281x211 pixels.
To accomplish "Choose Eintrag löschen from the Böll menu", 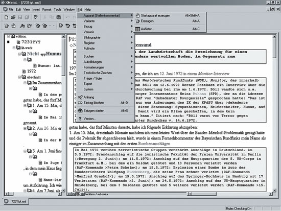I will coord(106,103).
